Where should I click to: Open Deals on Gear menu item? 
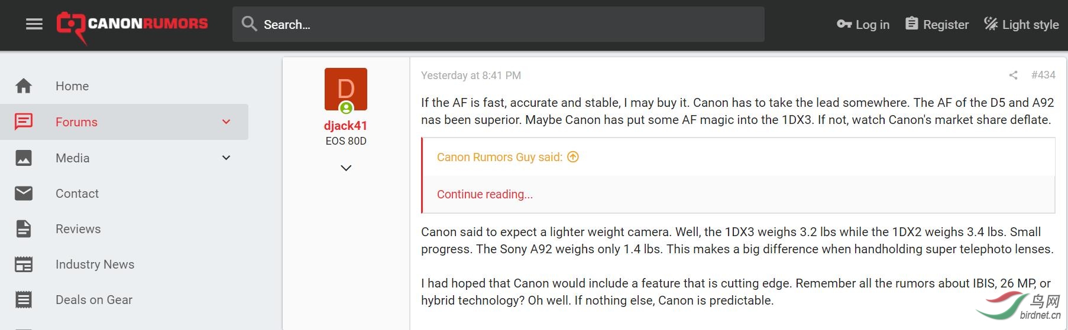(94, 300)
